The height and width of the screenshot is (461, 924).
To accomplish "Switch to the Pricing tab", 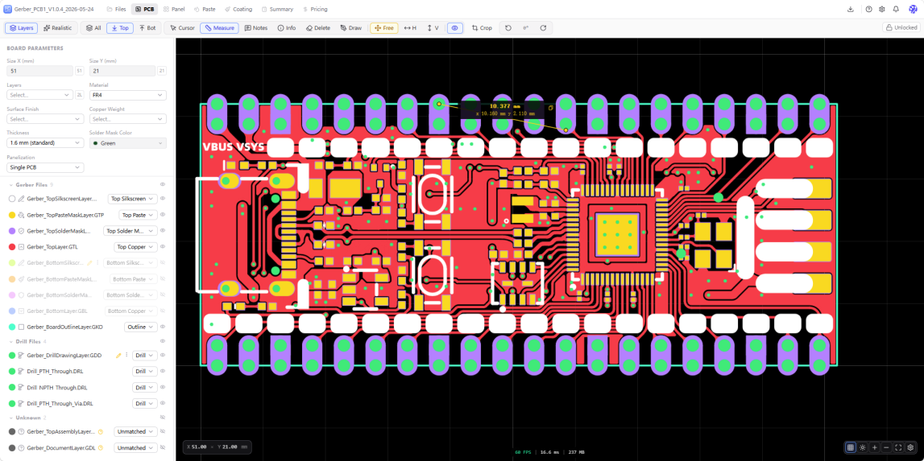I will click(315, 10).
